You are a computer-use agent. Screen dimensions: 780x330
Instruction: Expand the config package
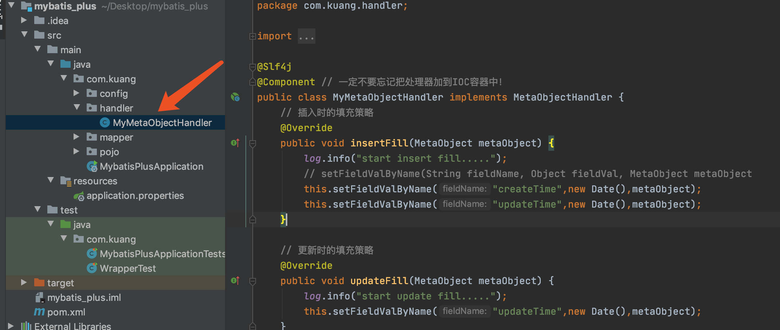point(76,93)
